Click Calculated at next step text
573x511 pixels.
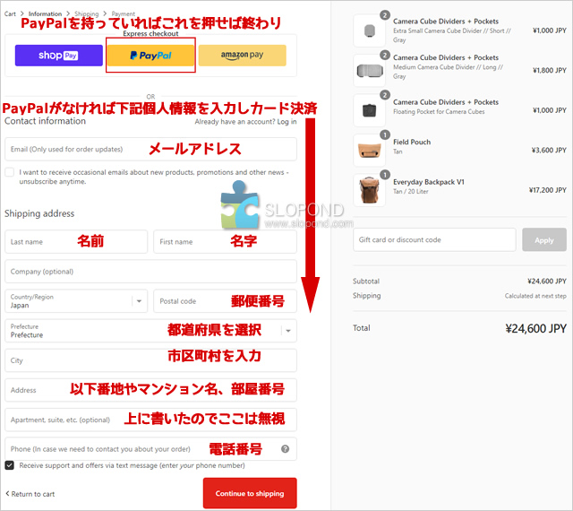pos(535,296)
